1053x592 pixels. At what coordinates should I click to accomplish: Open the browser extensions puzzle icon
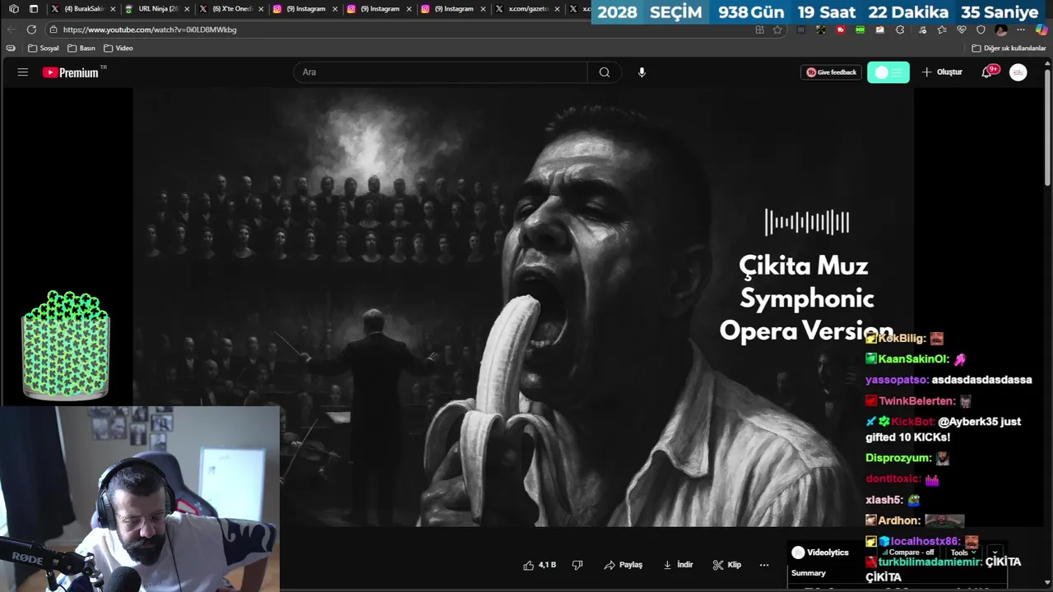(x=900, y=30)
